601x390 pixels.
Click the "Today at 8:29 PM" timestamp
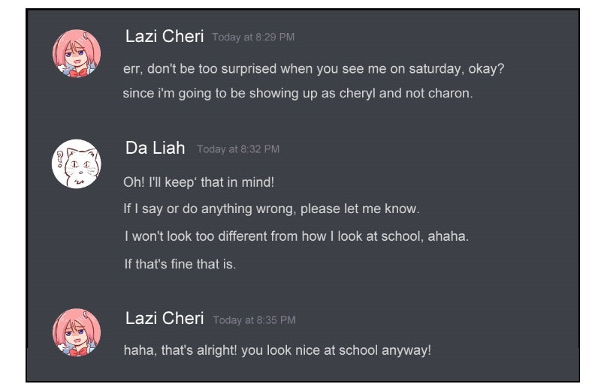click(x=253, y=37)
